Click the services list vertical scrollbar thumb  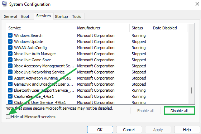pos(191,90)
